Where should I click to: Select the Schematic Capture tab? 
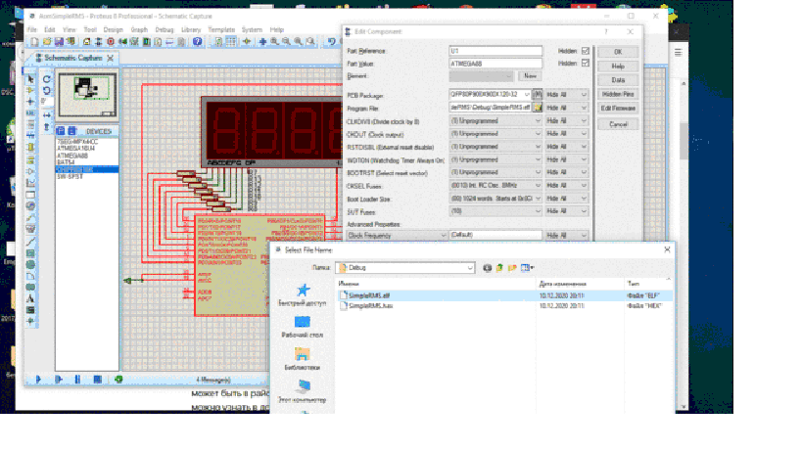[73, 58]
